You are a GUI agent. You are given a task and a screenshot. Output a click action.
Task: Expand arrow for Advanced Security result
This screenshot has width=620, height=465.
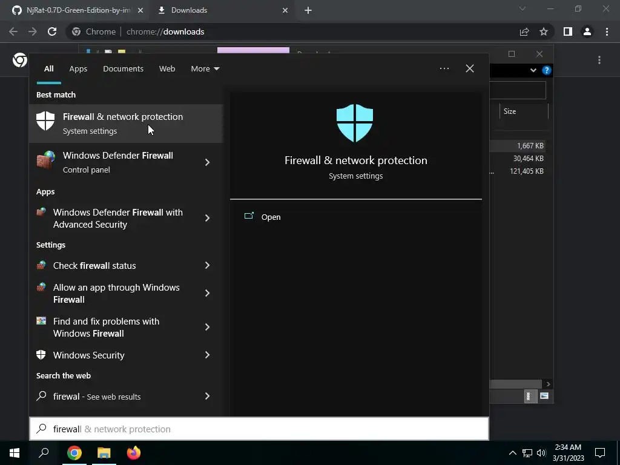[x=207, y=218]
